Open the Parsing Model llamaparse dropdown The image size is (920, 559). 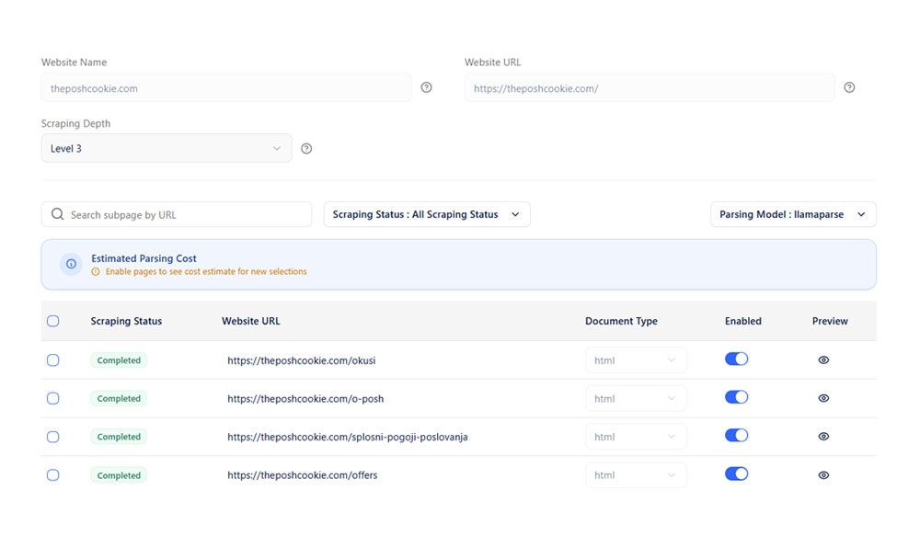(793, 214)
